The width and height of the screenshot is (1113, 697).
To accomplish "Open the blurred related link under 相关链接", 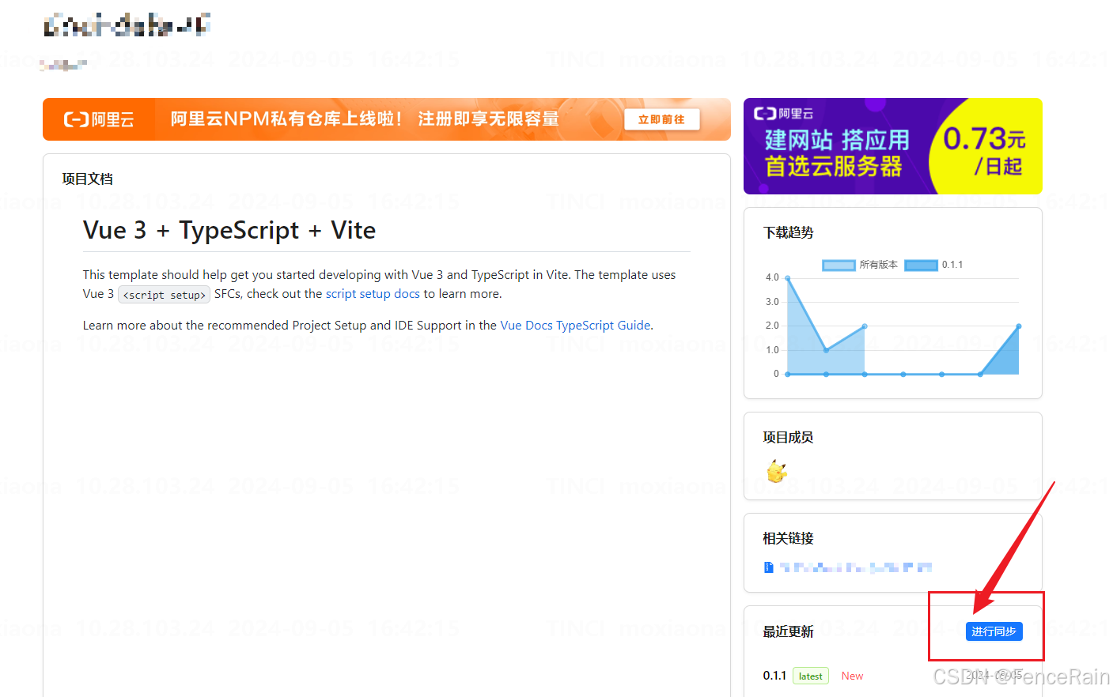I will (855, 567).
